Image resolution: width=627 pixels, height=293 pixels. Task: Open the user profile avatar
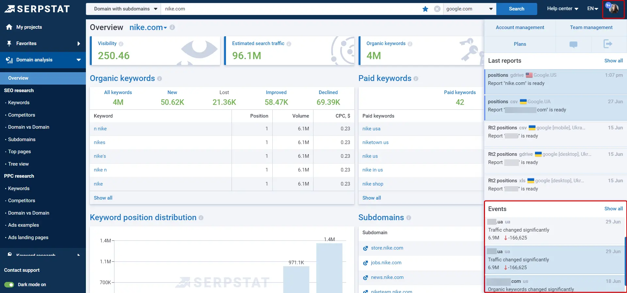tap(614, 9)
